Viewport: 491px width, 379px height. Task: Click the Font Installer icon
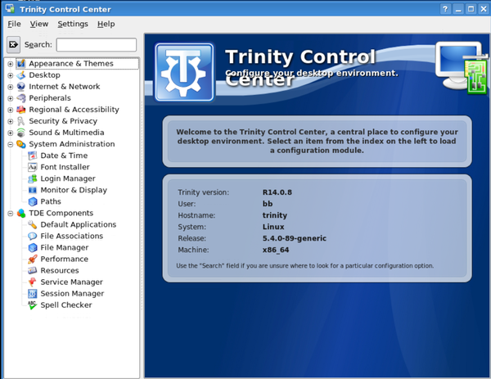tap(33, 167)
